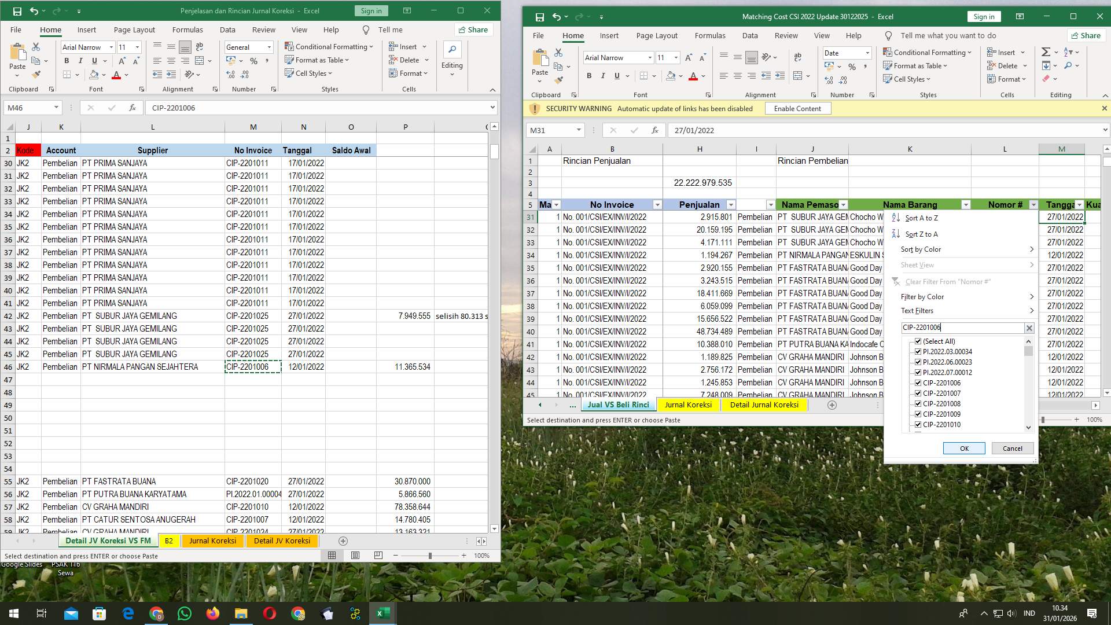
Task: Apply italic formatting to selected cell
Action: pyautogui.click(x=603, y=75)
